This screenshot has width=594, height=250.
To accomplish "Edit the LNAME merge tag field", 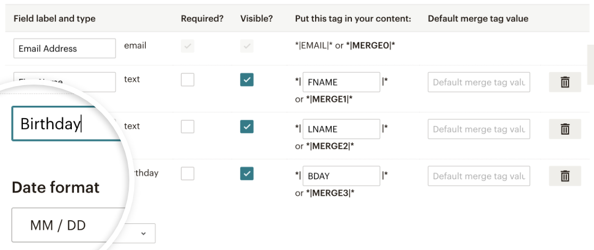I will (341, 129).
